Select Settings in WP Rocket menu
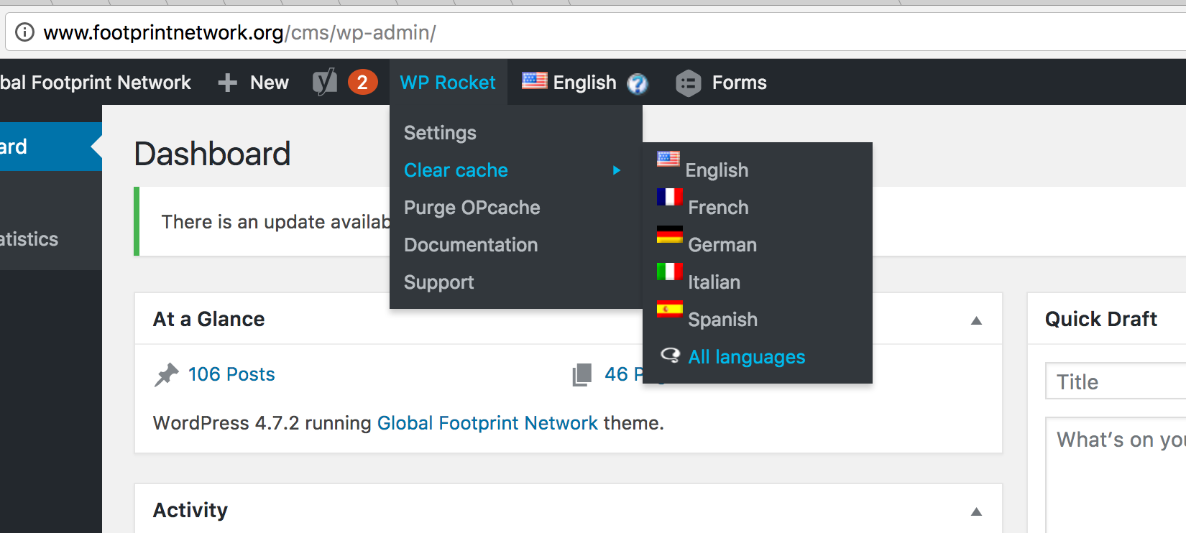 pyautogui.click(x=440, y=133)
